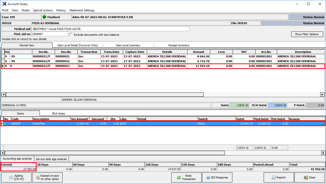The image size is (326, 184).
Task: Click the EDI Response icon
Action: coord(208,177)
